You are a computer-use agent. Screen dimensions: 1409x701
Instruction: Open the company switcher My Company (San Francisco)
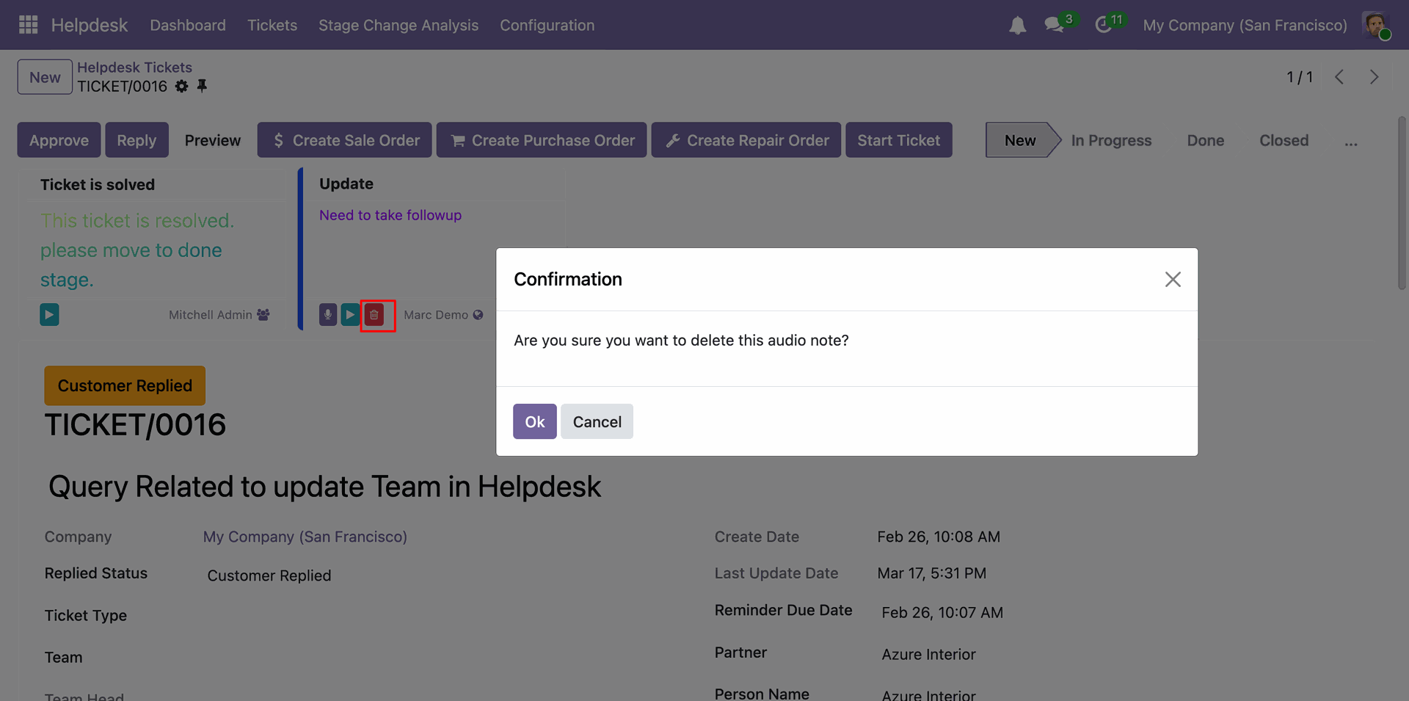[x=1245, y=25]
